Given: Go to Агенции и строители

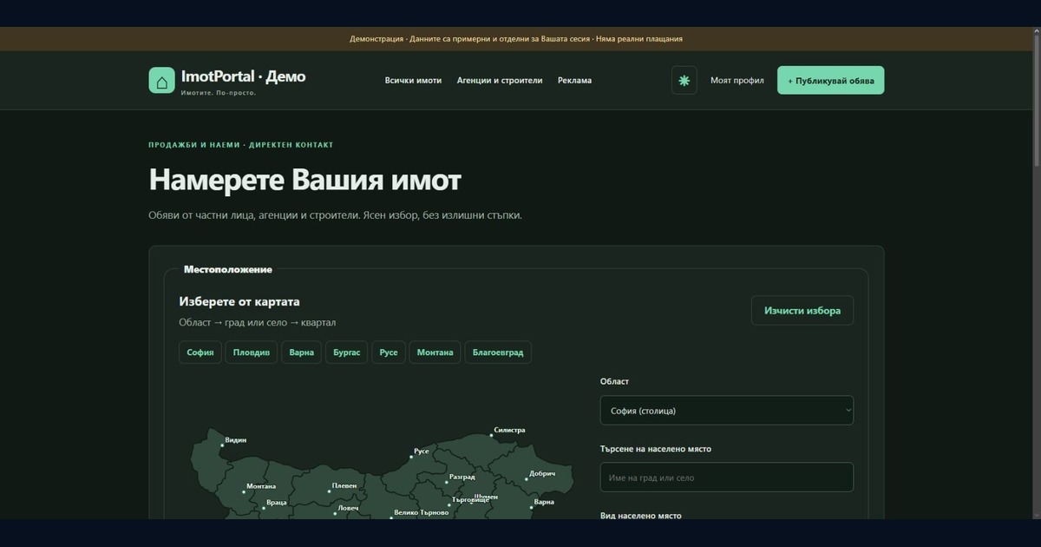Looking at the screenshot, I should tap(500, 81).
